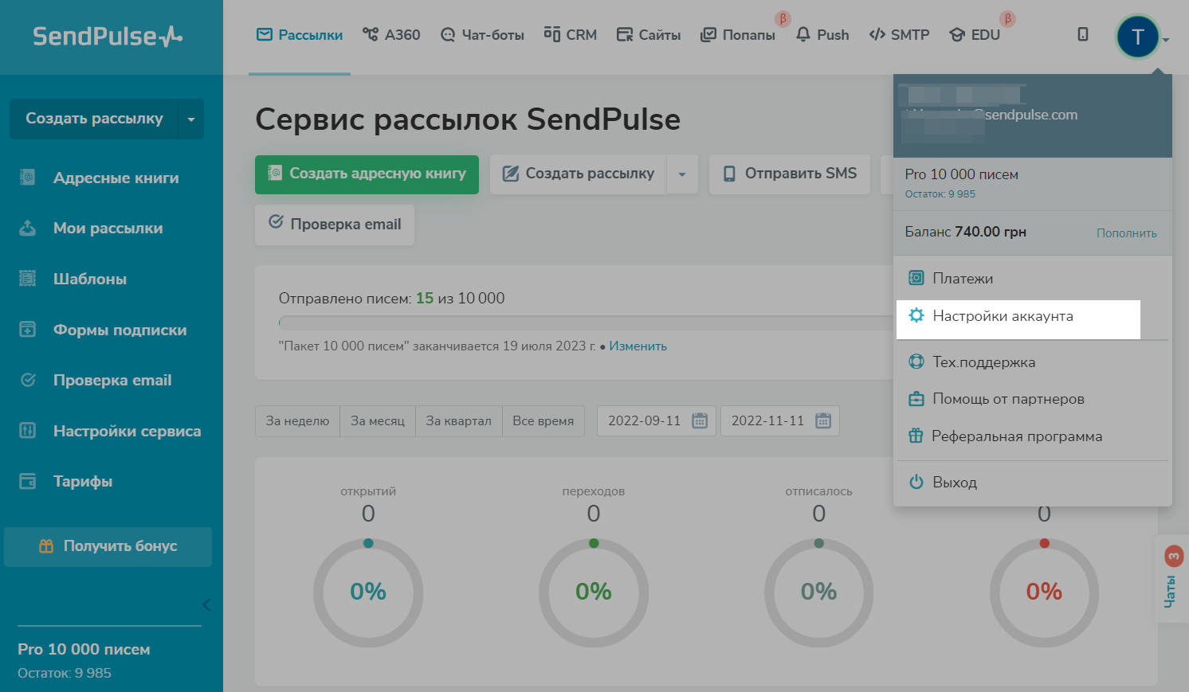Click the открытий 0% donut chart
The width and height of the screenshot is (1189, 692).
(x=368, y=592)
